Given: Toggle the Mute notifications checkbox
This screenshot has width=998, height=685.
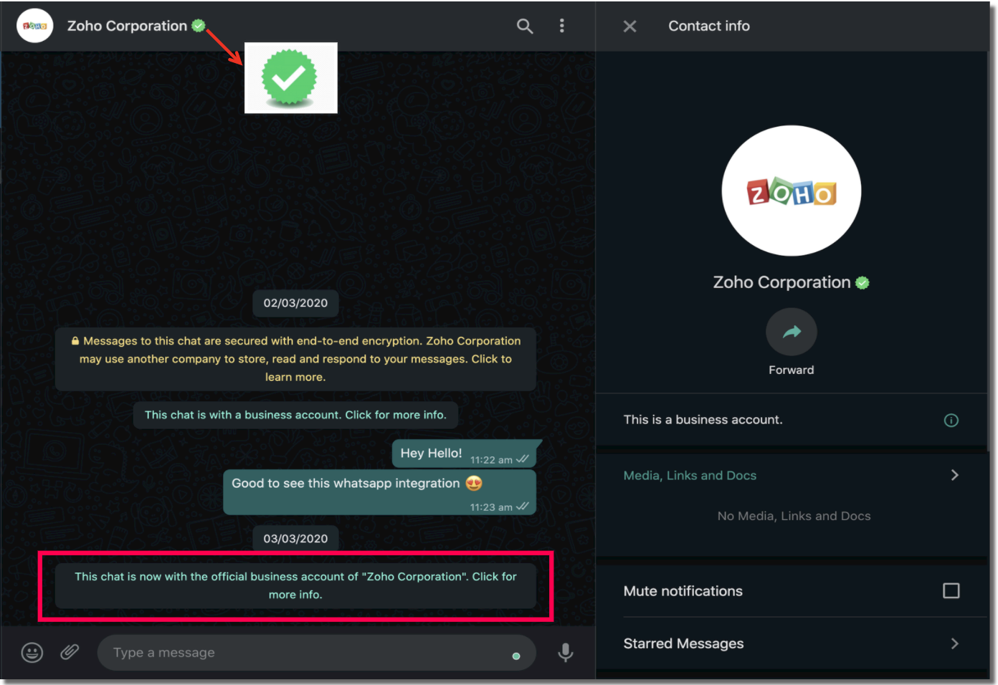Looking at the screenshot, I should point(951,590).
